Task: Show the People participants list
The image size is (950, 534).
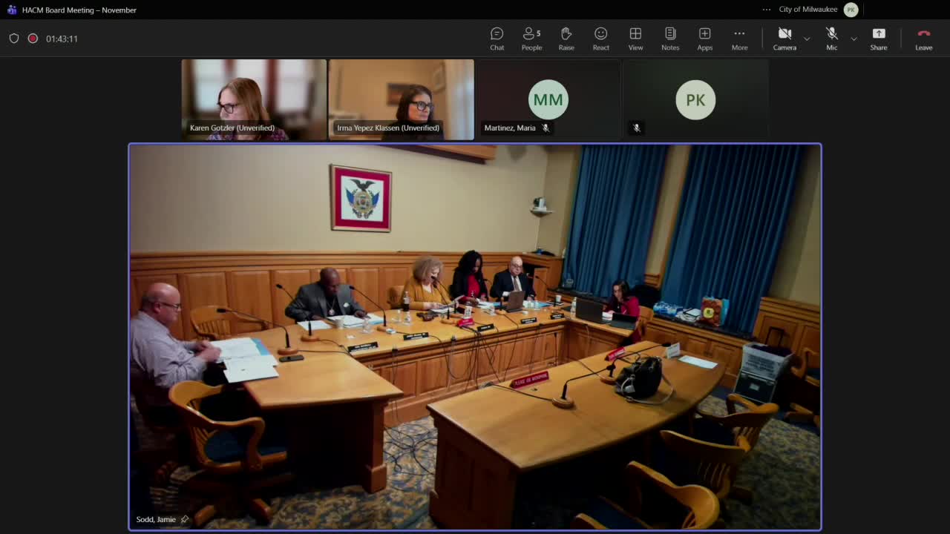Action: coord(531,39)
